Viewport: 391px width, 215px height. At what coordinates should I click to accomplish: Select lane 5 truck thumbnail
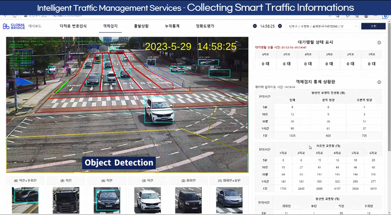66,200
